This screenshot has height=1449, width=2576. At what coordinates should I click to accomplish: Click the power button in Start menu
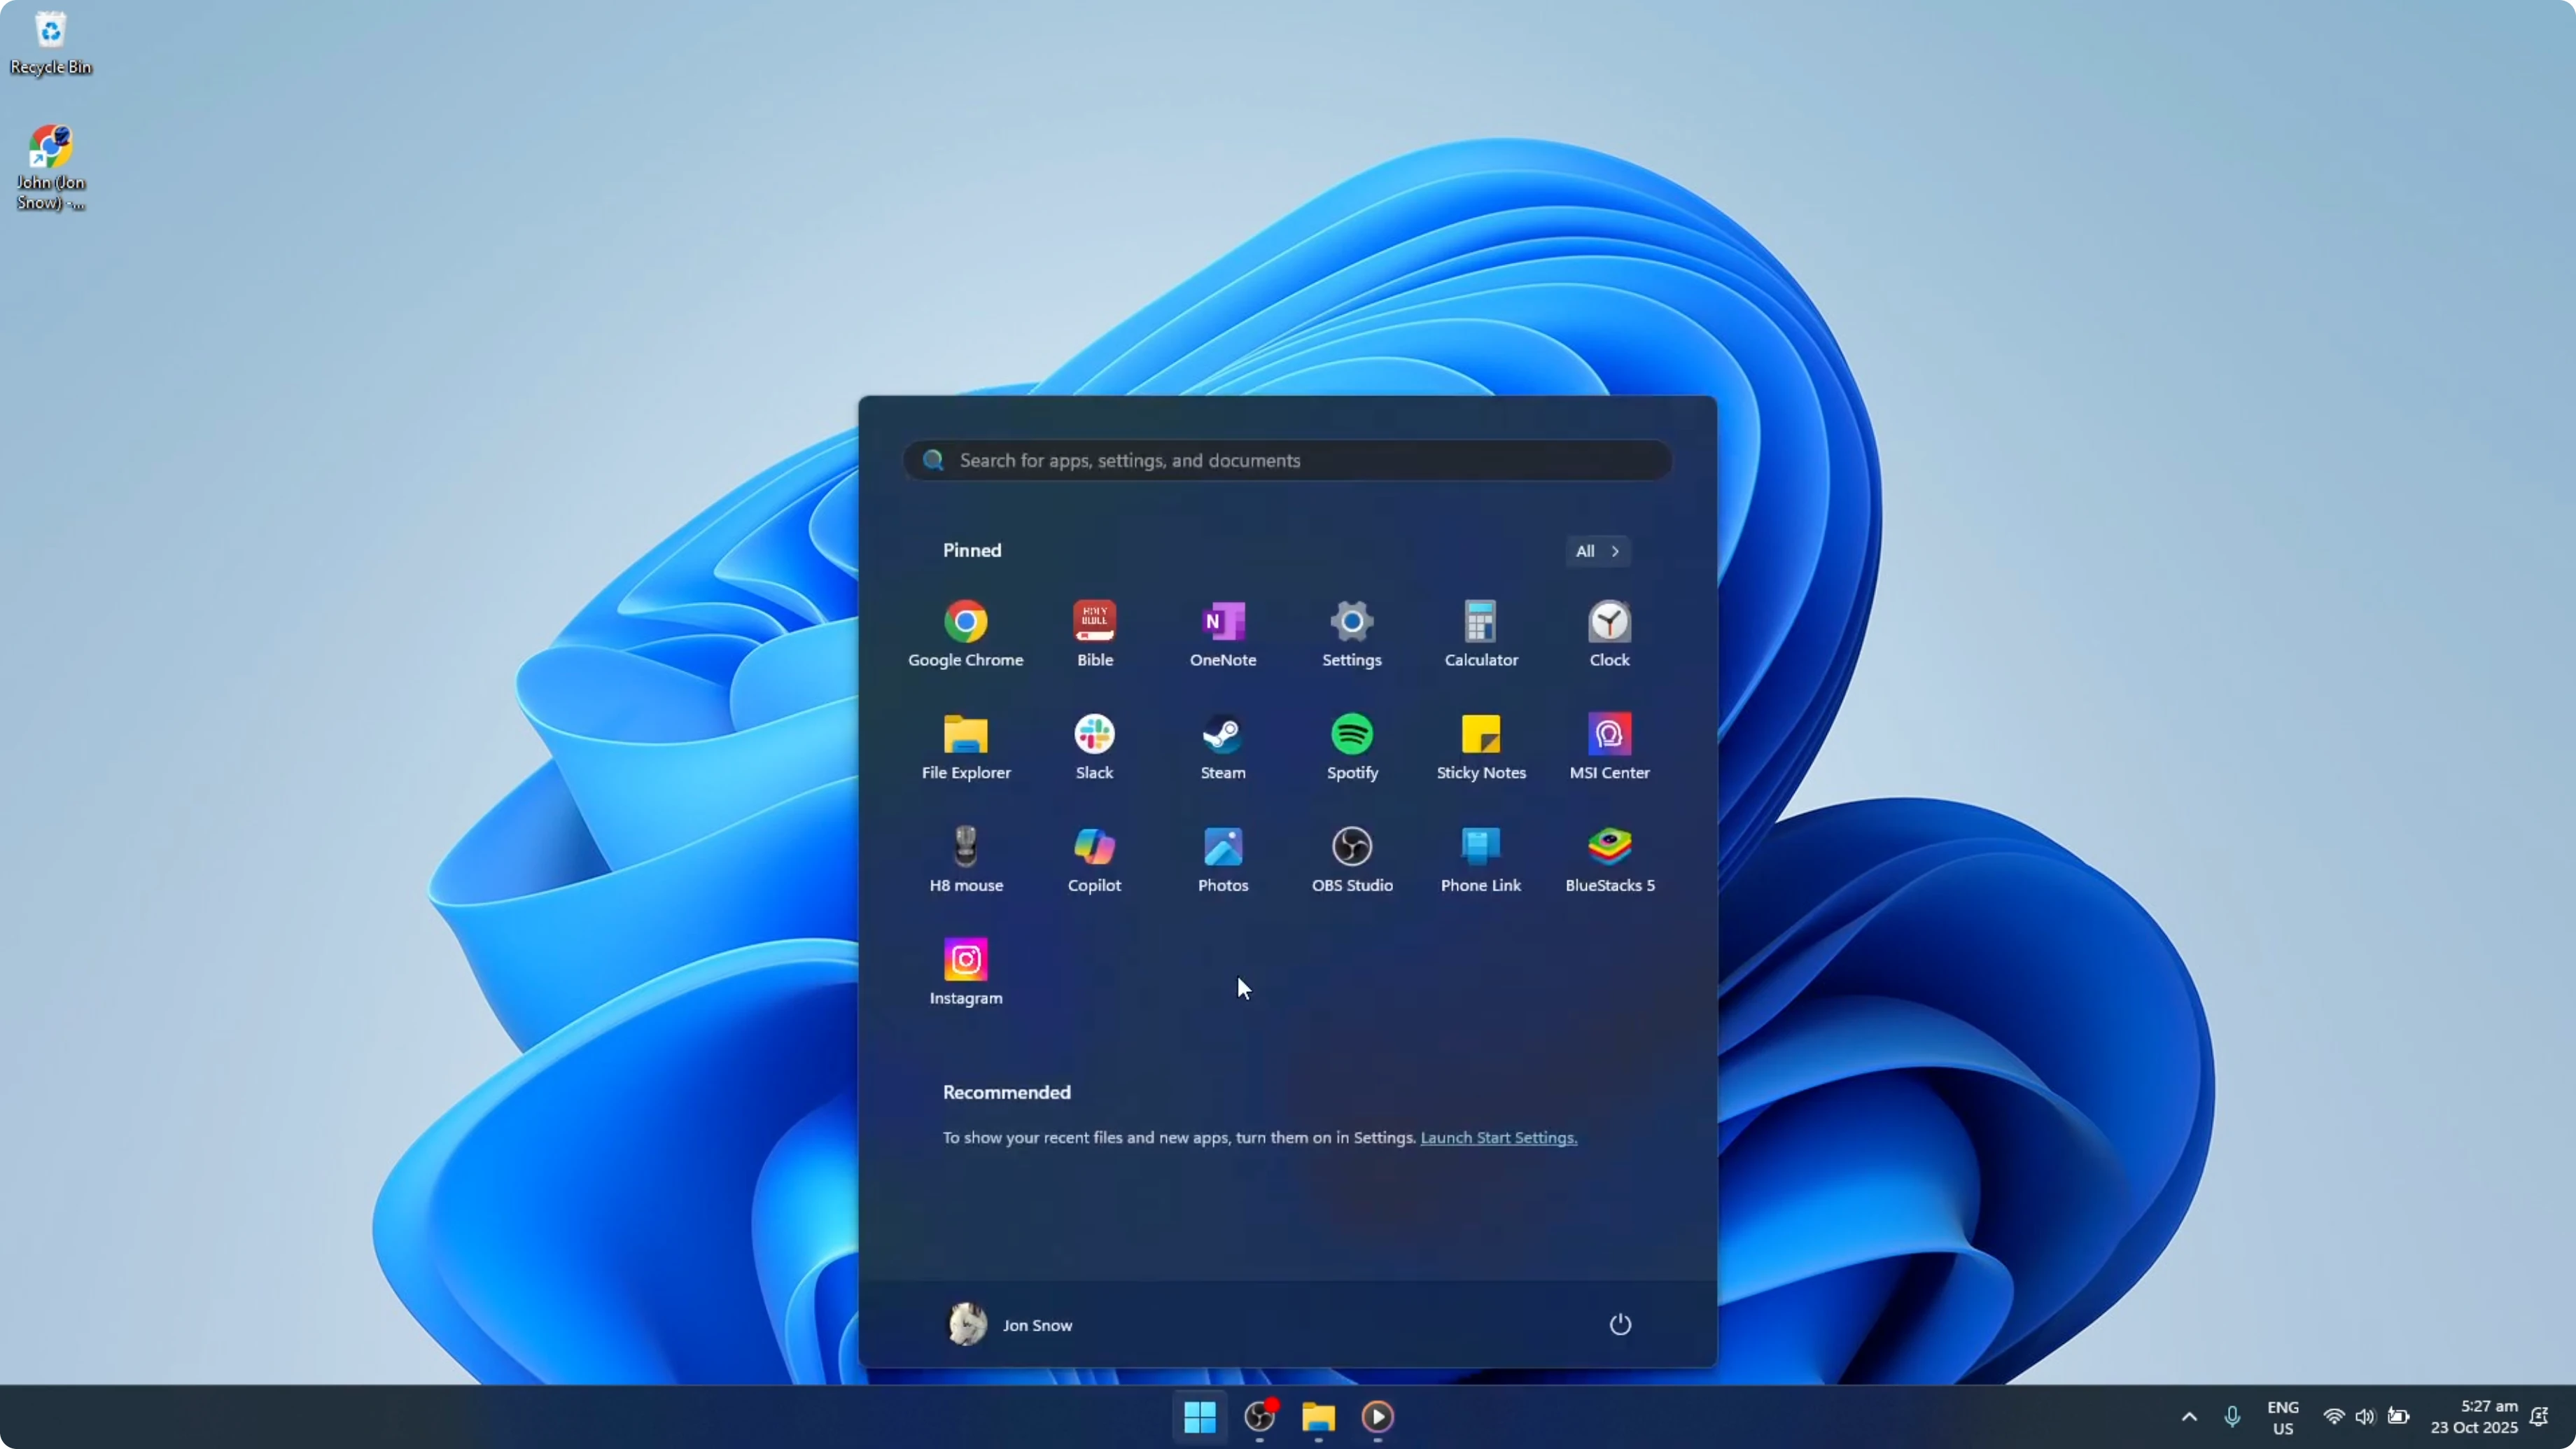[x=1619, y=1324]
